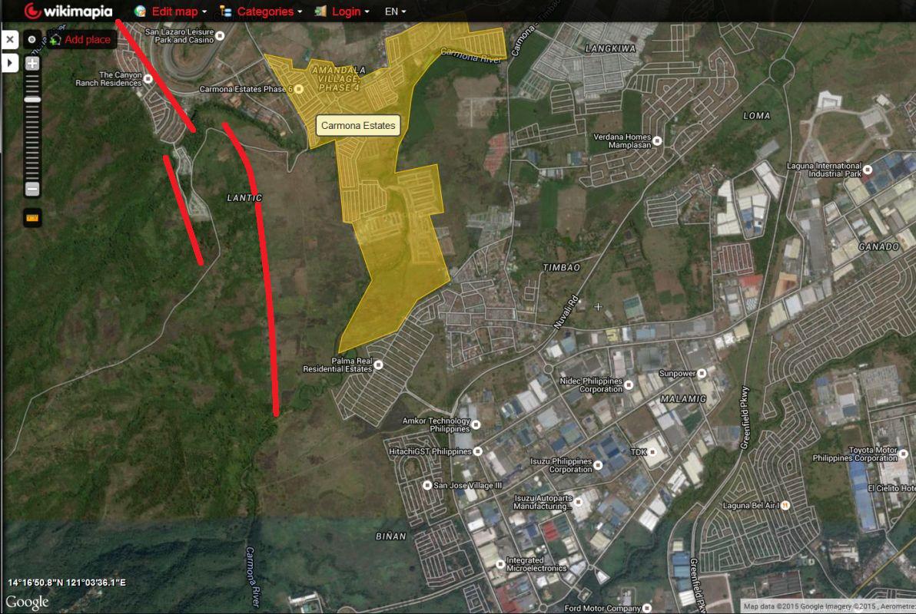The image size is (916, 614).
Task: Click the TIMBAO area label
Action: pos(562,267)
